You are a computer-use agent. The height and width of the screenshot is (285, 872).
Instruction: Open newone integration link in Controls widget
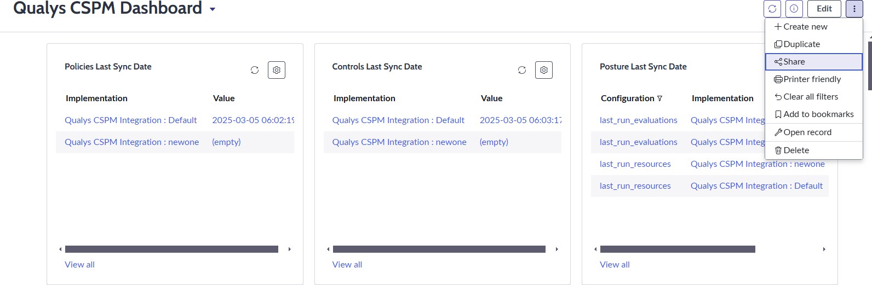click(x=399, y=142)
